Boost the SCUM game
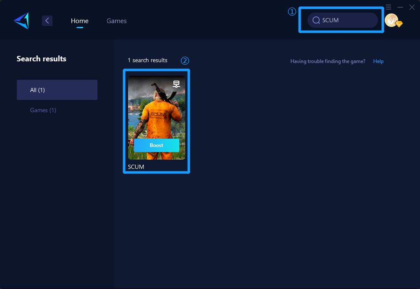420x289 pixels. pyautogui.click(x=156, y=145)
